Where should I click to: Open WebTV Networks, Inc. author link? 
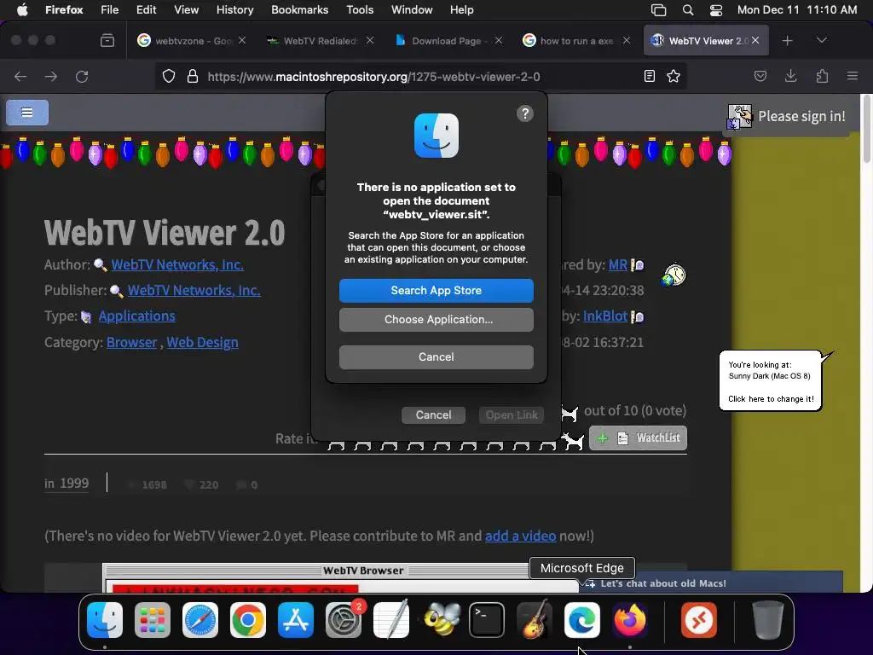tap(177, 264)
